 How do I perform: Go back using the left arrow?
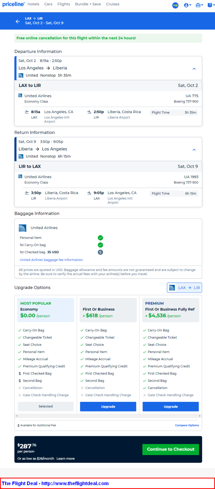pos(18,21)
